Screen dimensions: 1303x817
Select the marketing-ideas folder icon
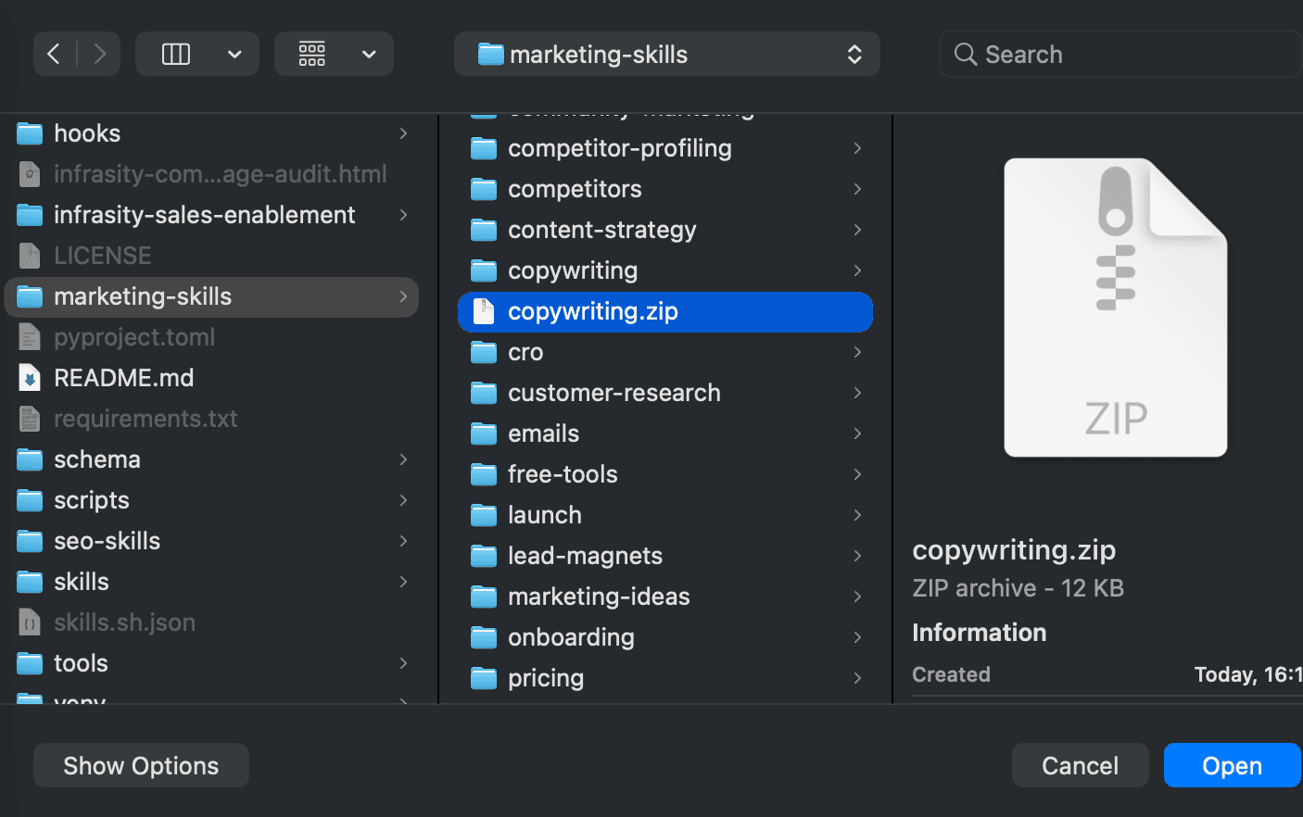click(484, 597)
